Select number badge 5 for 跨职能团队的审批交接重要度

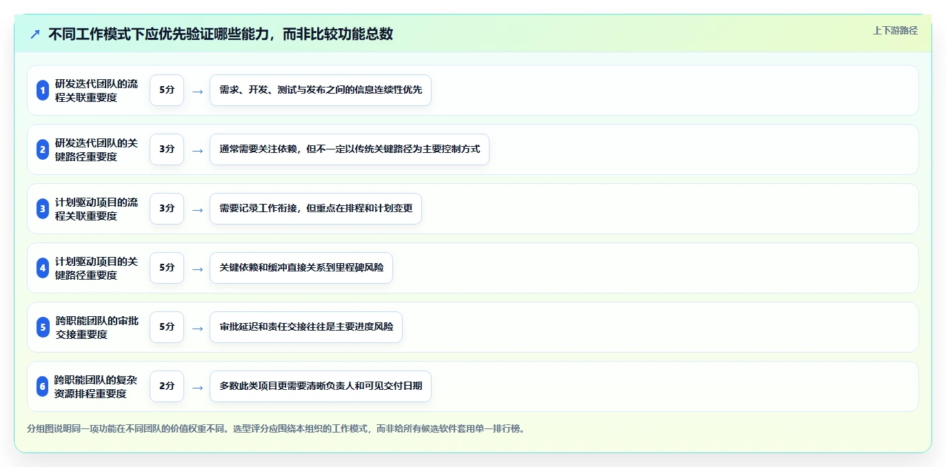43,327
